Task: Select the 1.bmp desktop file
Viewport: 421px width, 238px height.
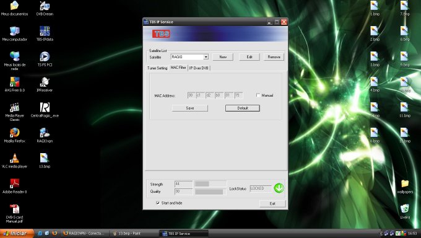Action: click(x=375, y=8)
